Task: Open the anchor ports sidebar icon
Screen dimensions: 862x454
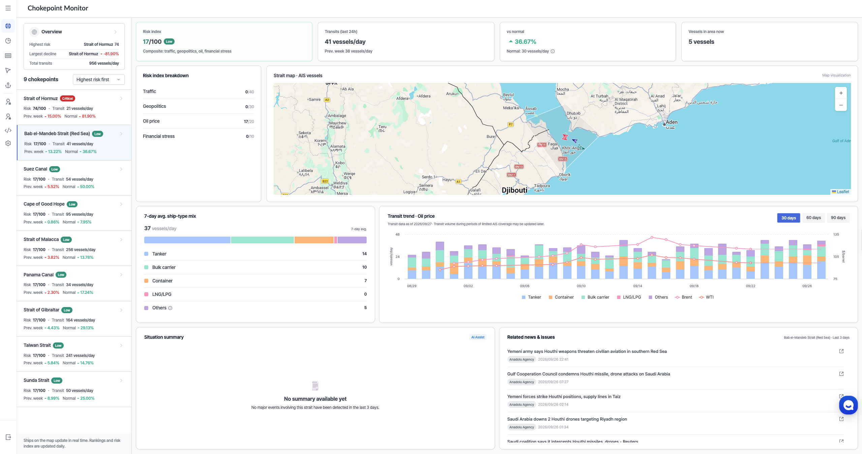Action: coord(8,85)
